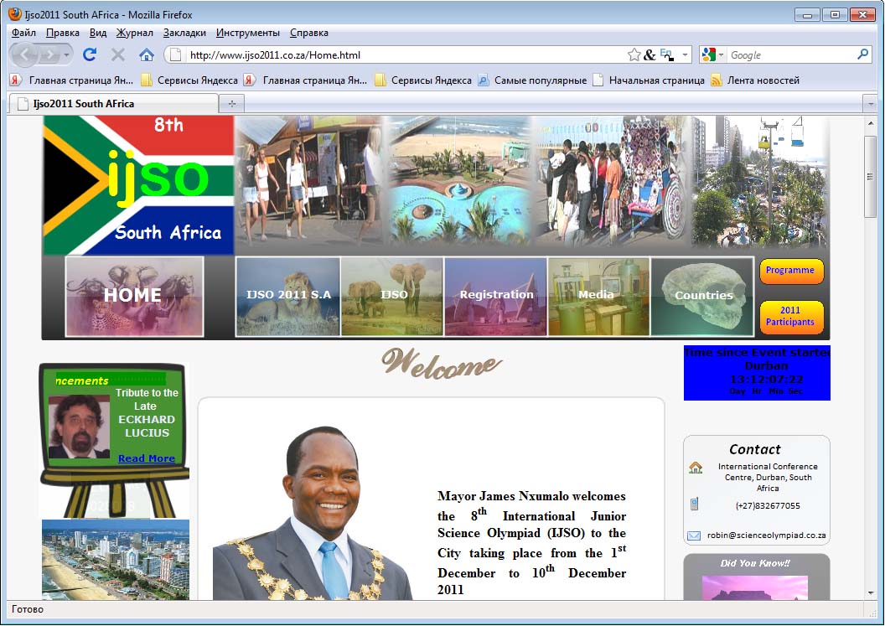Click the Готово status bar text

tap(28, 609)
